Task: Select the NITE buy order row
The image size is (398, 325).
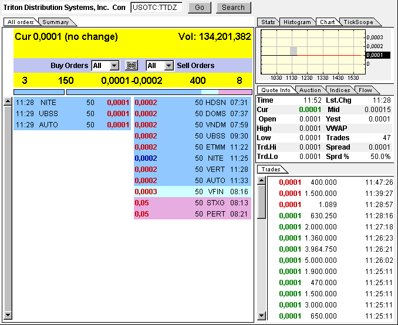Action: [x=72, y=102]
